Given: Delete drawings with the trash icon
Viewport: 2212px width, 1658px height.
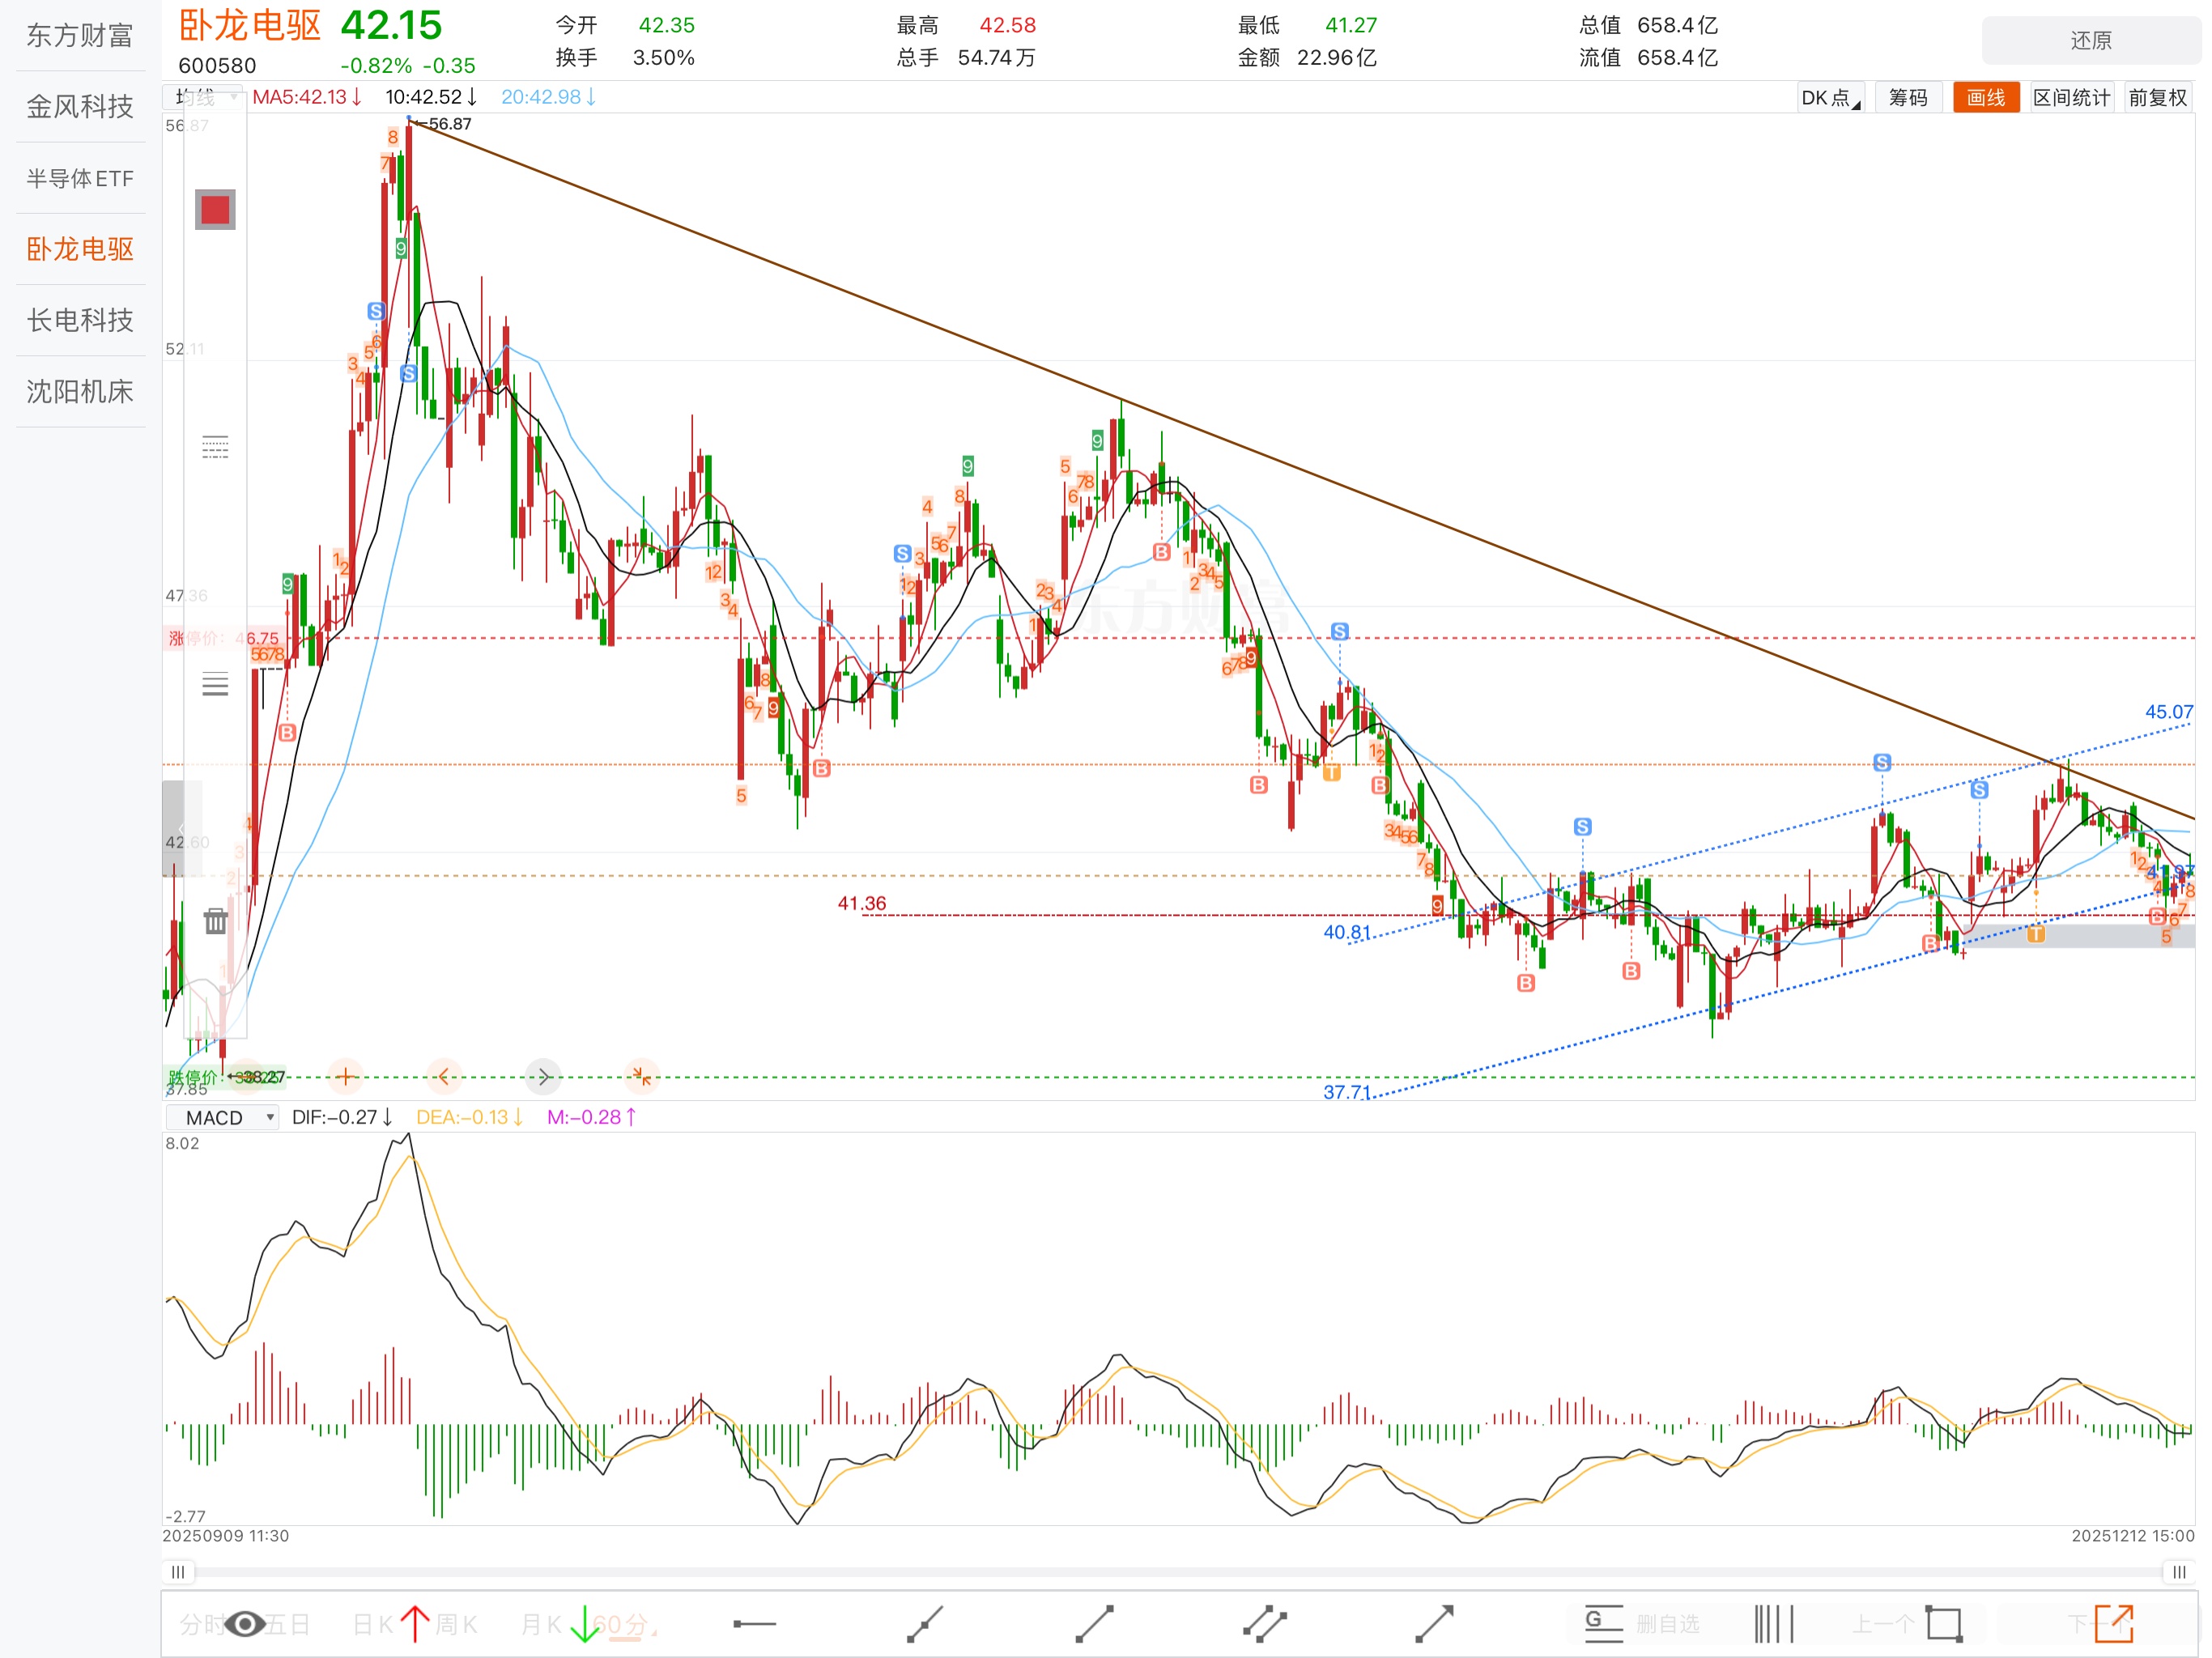Looking at the screenshot, I should tap(215, 921).
